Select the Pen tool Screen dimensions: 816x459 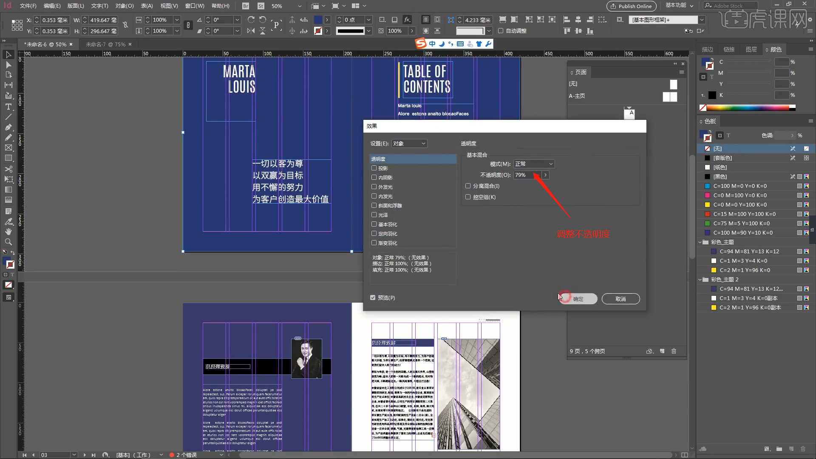pos(8,127)
